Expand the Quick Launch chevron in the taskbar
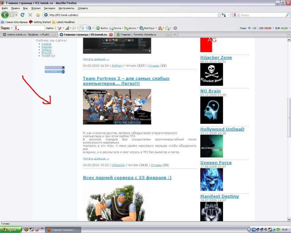 (42, 228)
